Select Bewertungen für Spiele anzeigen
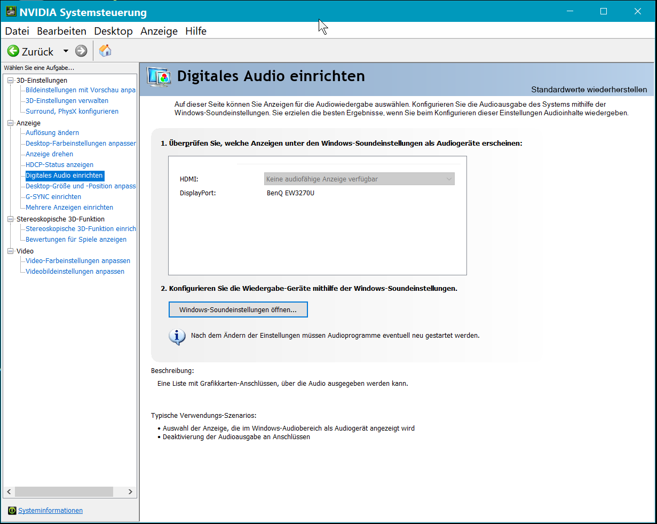 (76, 240)
